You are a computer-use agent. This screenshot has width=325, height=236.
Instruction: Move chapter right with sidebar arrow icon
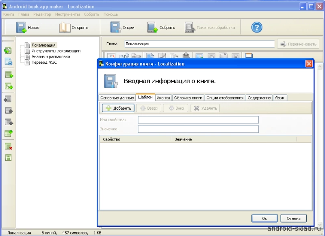(9, 110)
